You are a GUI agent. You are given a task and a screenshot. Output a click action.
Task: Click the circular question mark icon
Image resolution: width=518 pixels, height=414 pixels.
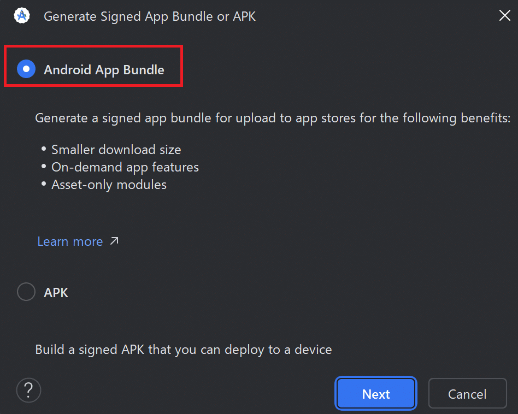(x=28, y=390)
